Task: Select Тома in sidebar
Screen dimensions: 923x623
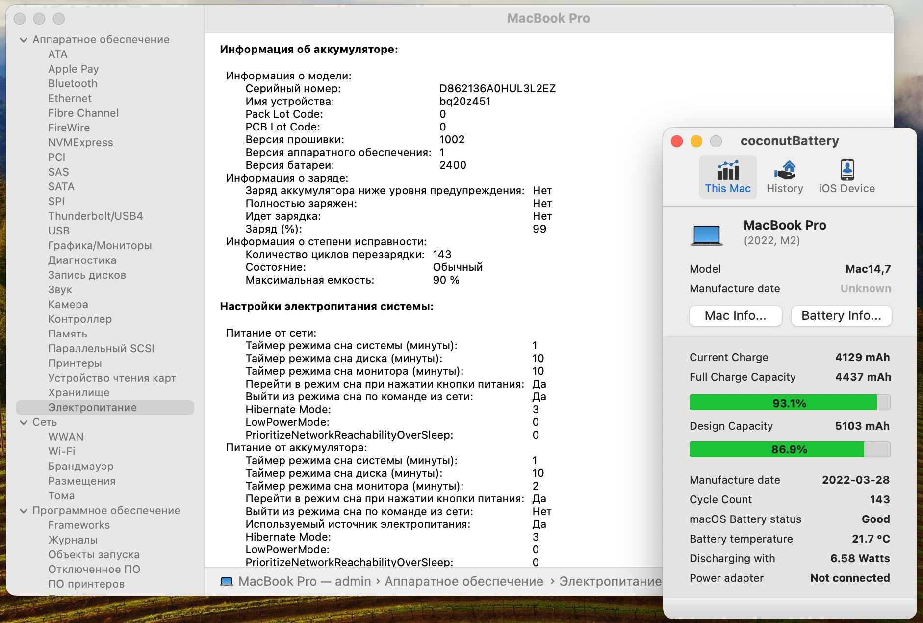Action: [61, 496]
